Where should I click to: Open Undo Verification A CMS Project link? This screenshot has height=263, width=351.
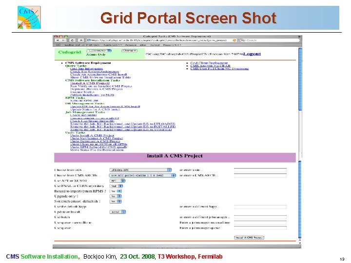[97, 138]
